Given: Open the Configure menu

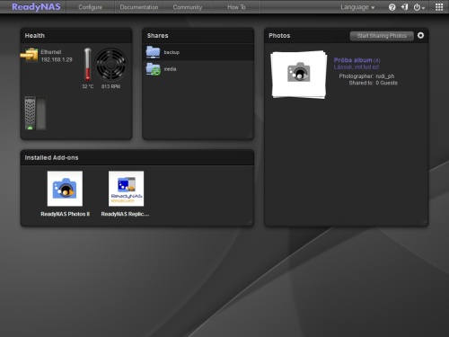Looking at the screenshot, I should click(x=90, y=7).
